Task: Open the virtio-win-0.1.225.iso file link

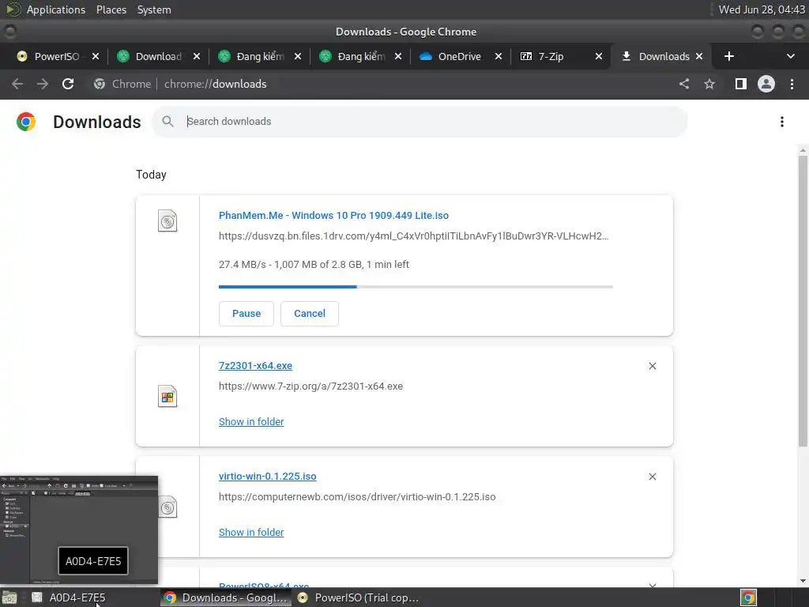Action: click(267, 476)
